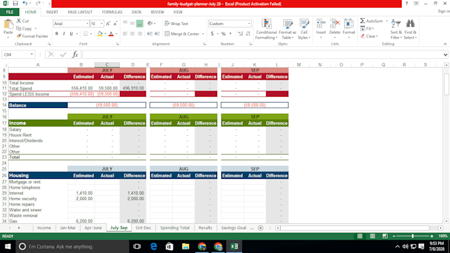The width and height of the screenshot is (450, 253).
Task: Click the Borders grid icon
Action: [85, 34]
